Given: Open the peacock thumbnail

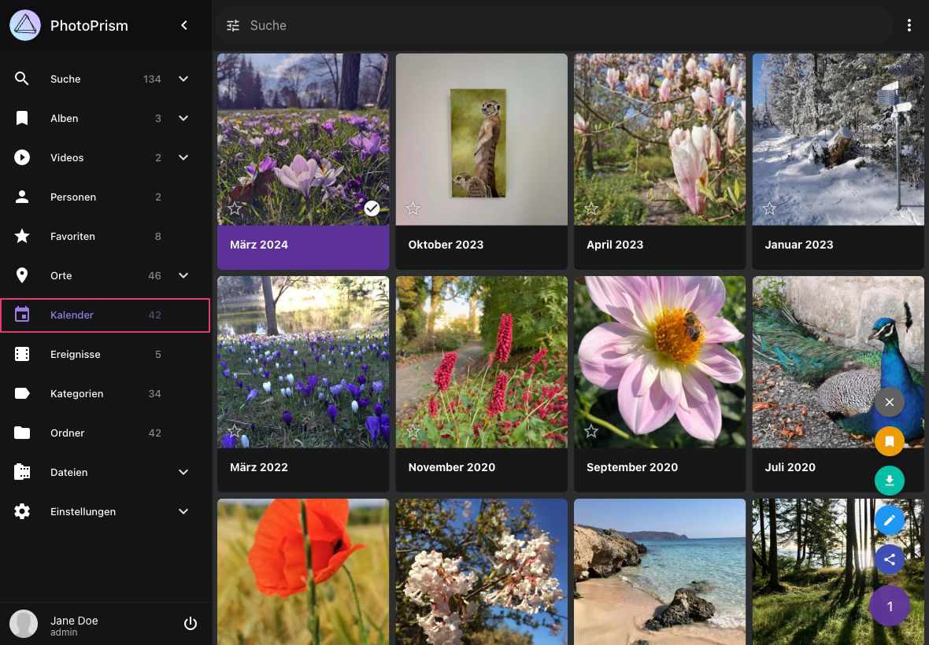Looking at the screenshot, I should [x=838, y=362].
